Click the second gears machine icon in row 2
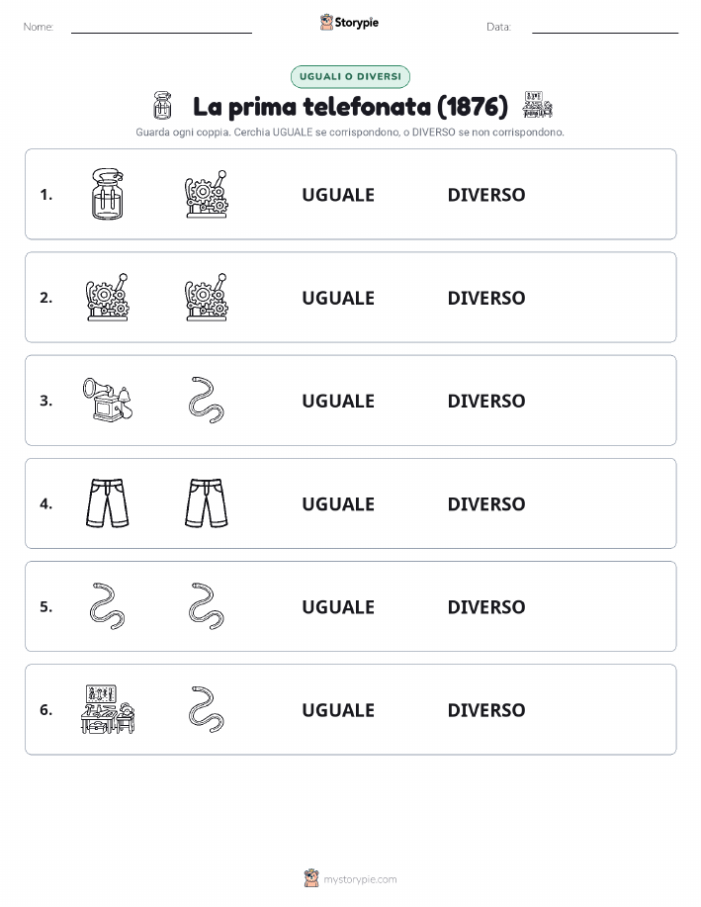 pyautogui.click(x=207, y=298)
